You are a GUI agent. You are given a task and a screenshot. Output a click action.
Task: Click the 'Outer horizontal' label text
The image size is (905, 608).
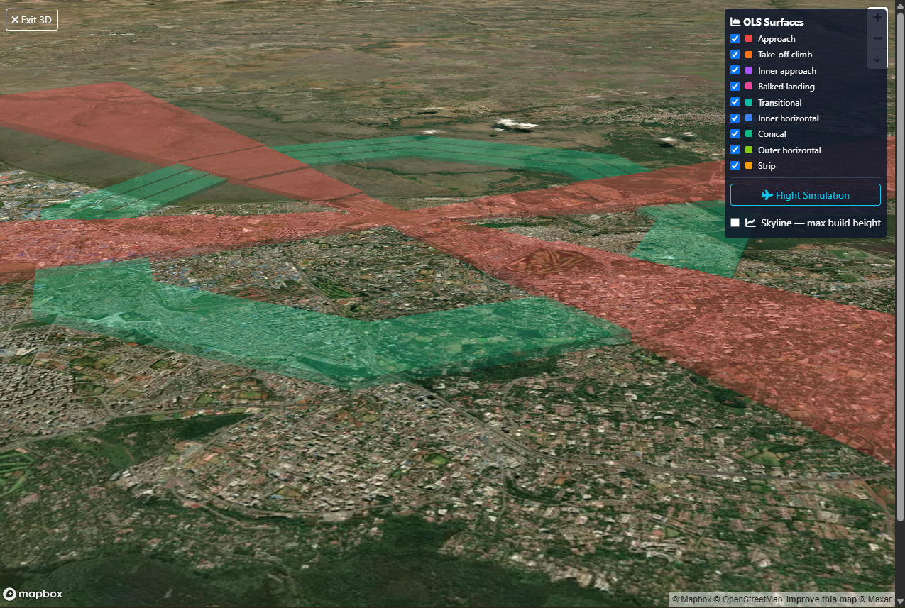click(789, 150)
